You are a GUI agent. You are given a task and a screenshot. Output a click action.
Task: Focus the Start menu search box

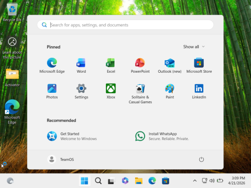125,25
